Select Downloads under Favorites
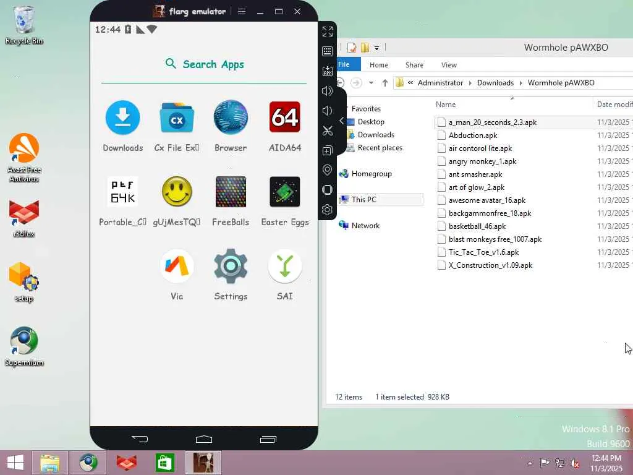 pos(375,134)
